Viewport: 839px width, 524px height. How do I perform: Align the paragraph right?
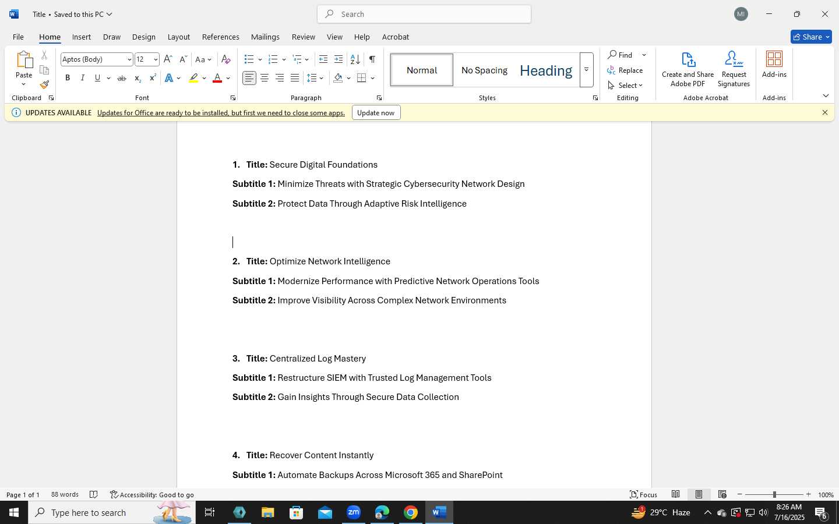[x=280, y=78]
